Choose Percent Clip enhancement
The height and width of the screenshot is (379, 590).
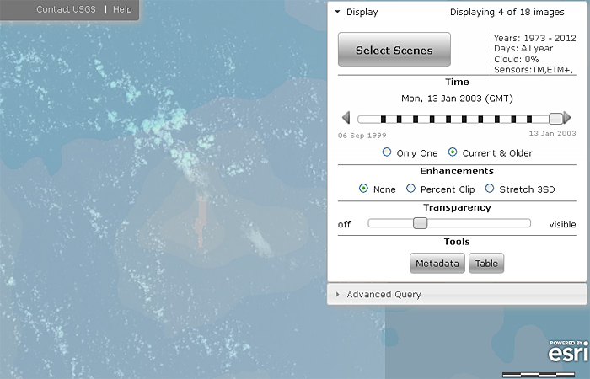tap(410, 189)
